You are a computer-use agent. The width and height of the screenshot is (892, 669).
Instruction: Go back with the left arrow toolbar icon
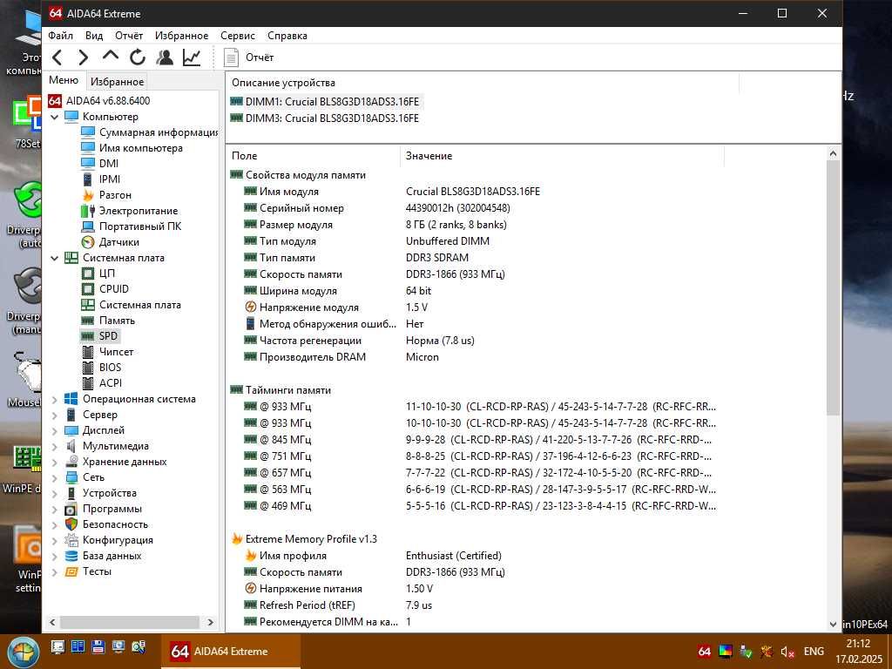57,57
